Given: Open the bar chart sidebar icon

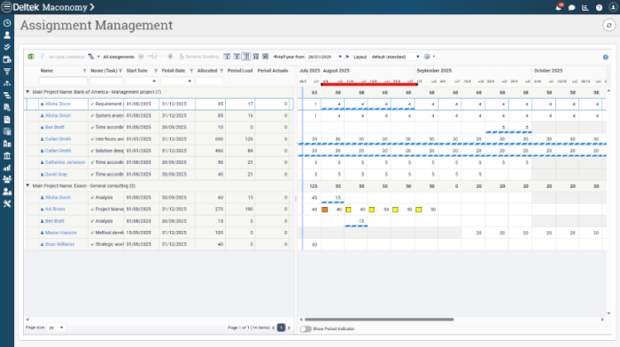Looking at the screenshot, I should 7,167.
